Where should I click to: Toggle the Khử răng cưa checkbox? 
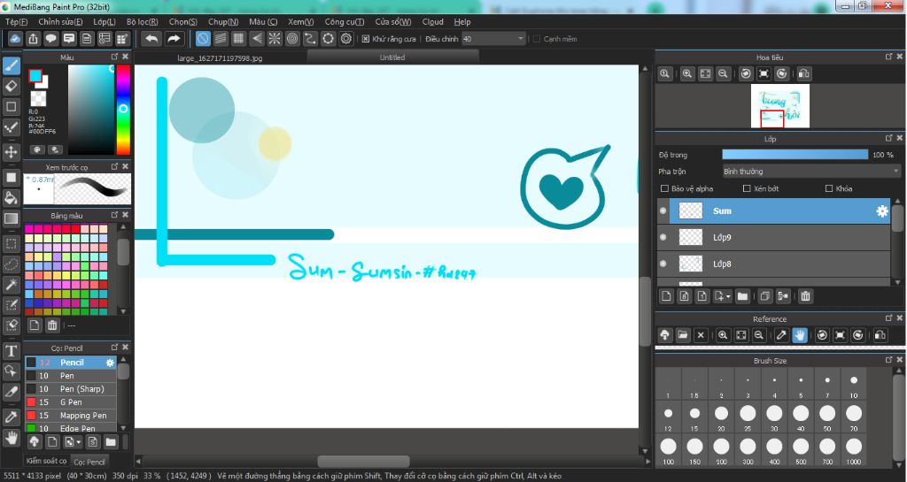tap(366, 39)
